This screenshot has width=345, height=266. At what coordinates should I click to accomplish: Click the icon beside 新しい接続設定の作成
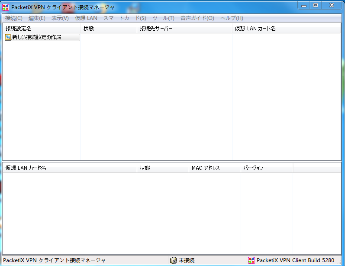coord(8,37)
